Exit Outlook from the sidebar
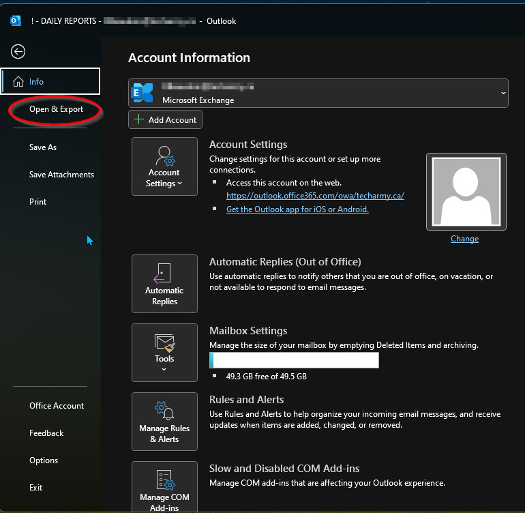Image resolution: width=525 pixels, height=513 pixels. pyautogui.click(x=36, y=488)
